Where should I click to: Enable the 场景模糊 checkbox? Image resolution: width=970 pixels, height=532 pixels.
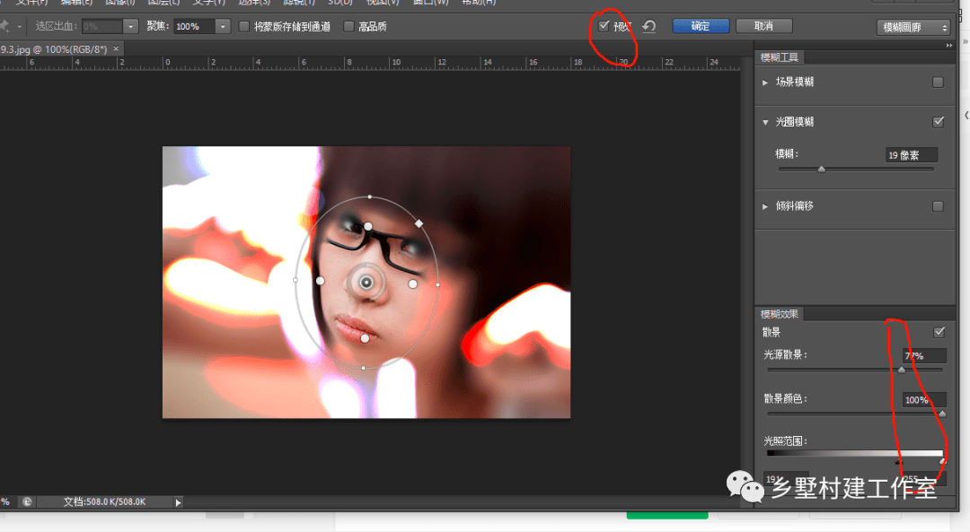938,83
